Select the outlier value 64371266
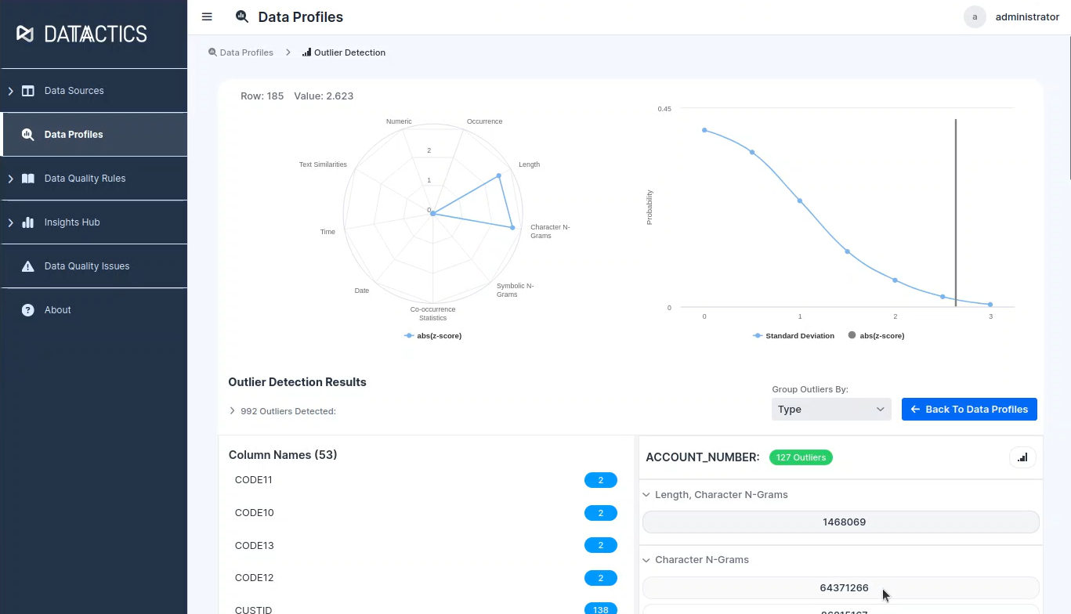This screenshot has width=1071, height=614. click(844, 587)
